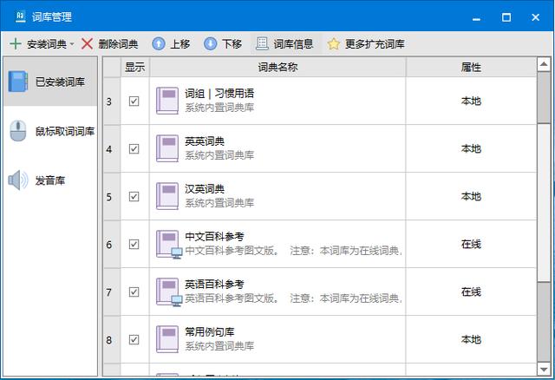555x380 pixels.
Task: Click the 词库信息 document icon
Action: click(x=262, y=43)
